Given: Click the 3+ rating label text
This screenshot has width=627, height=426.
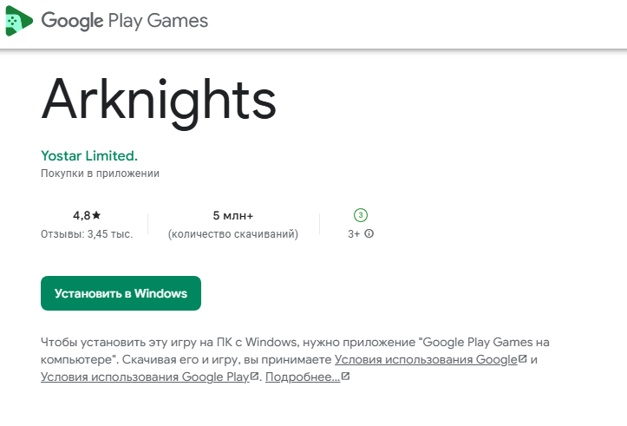Looking at the screenshot, I should tap(354, 234).
